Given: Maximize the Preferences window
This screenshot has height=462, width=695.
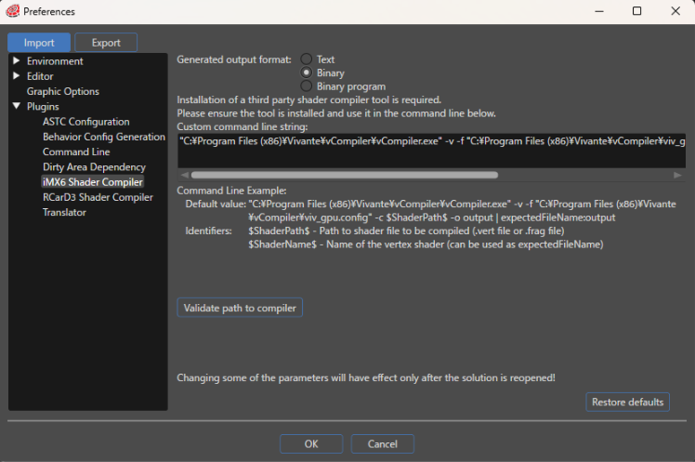Looking at the screenshot, I should (x=637, y=11).
